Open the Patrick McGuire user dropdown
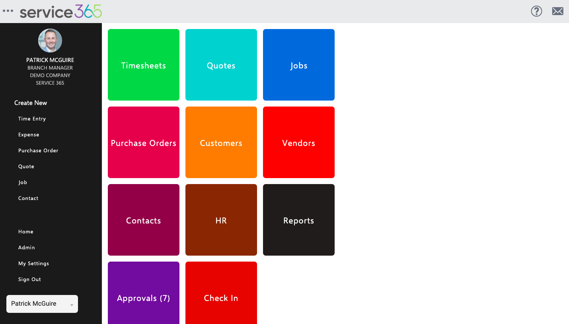The image size is (569, 324). tap(42, 303)
